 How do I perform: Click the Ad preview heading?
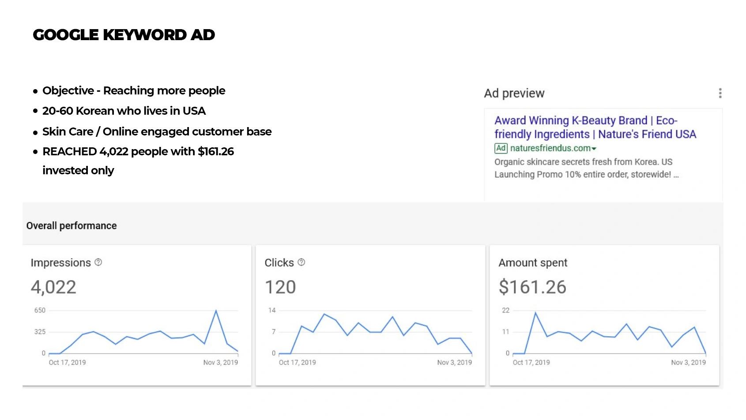(x=514, y=94)
